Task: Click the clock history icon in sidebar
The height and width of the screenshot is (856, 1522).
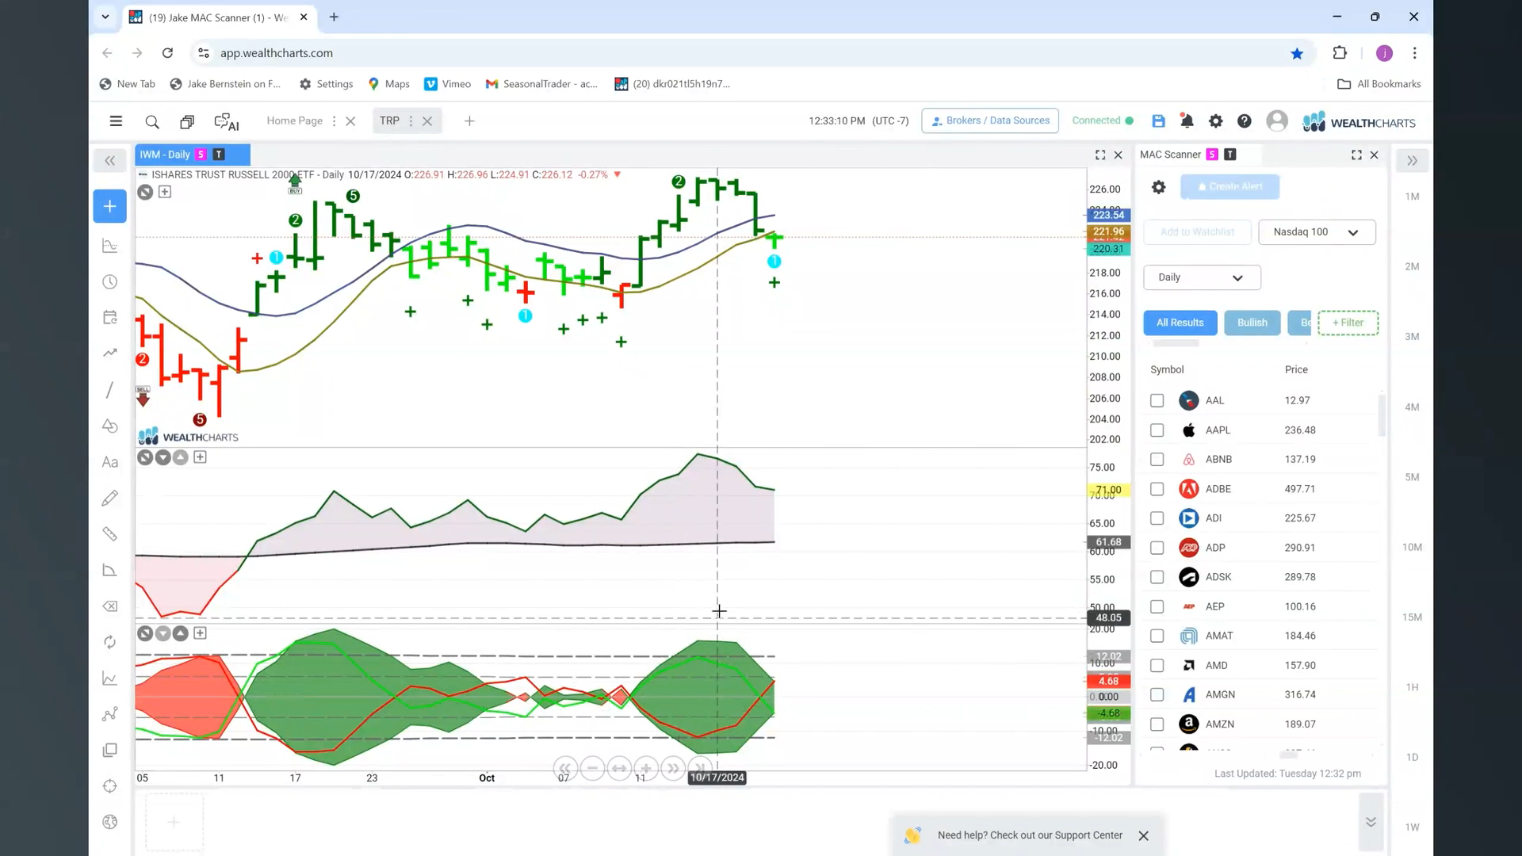Action: click(110, 282)
